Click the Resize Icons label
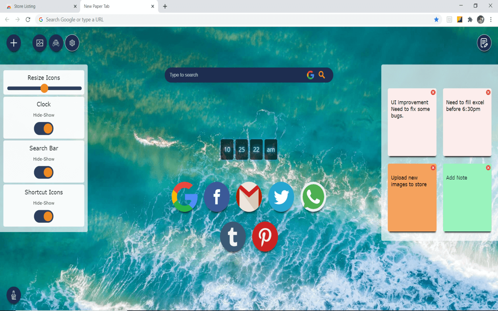Image resolution: width=498 pixels, height=311 pixels. point(44,78)
